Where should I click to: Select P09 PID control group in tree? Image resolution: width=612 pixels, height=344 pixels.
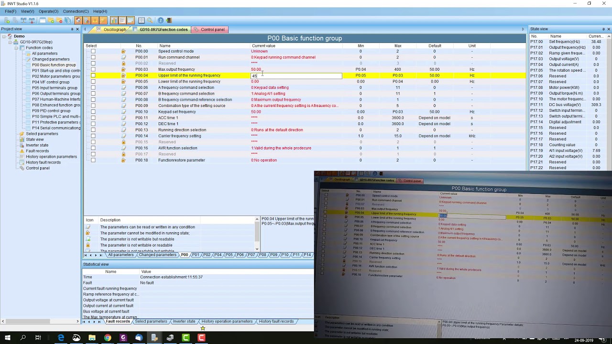point(51,111)
